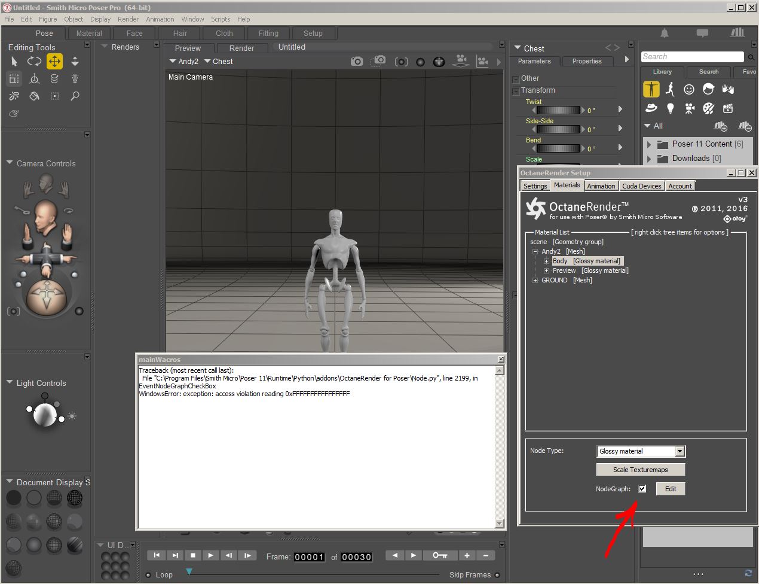This screenshot has width=759, height=584.
Task: Click the add keyframe plus button
Action: (x=467, y=555)
